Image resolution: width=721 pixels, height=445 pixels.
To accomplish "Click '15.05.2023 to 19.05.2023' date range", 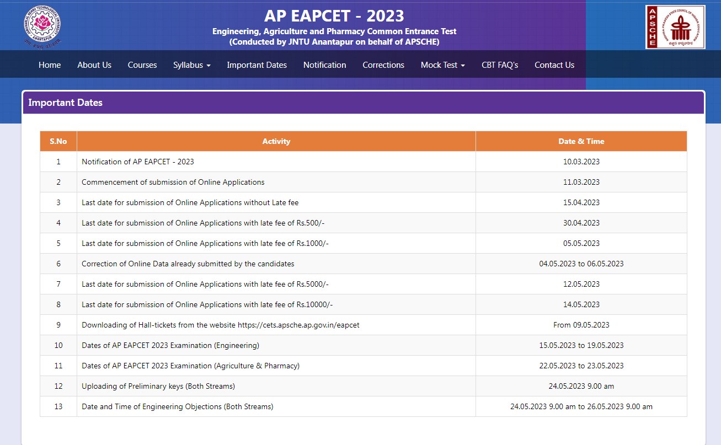I will (x=581, y=345).
